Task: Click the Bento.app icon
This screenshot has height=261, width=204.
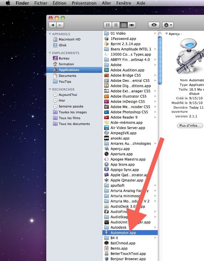Action: coord(107,248)
